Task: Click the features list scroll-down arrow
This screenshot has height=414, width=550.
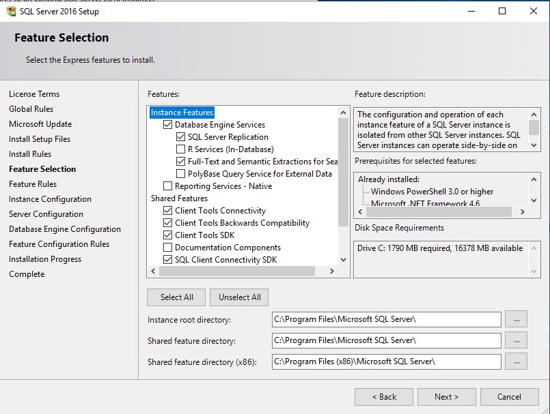Action: [x=344, y=260]
